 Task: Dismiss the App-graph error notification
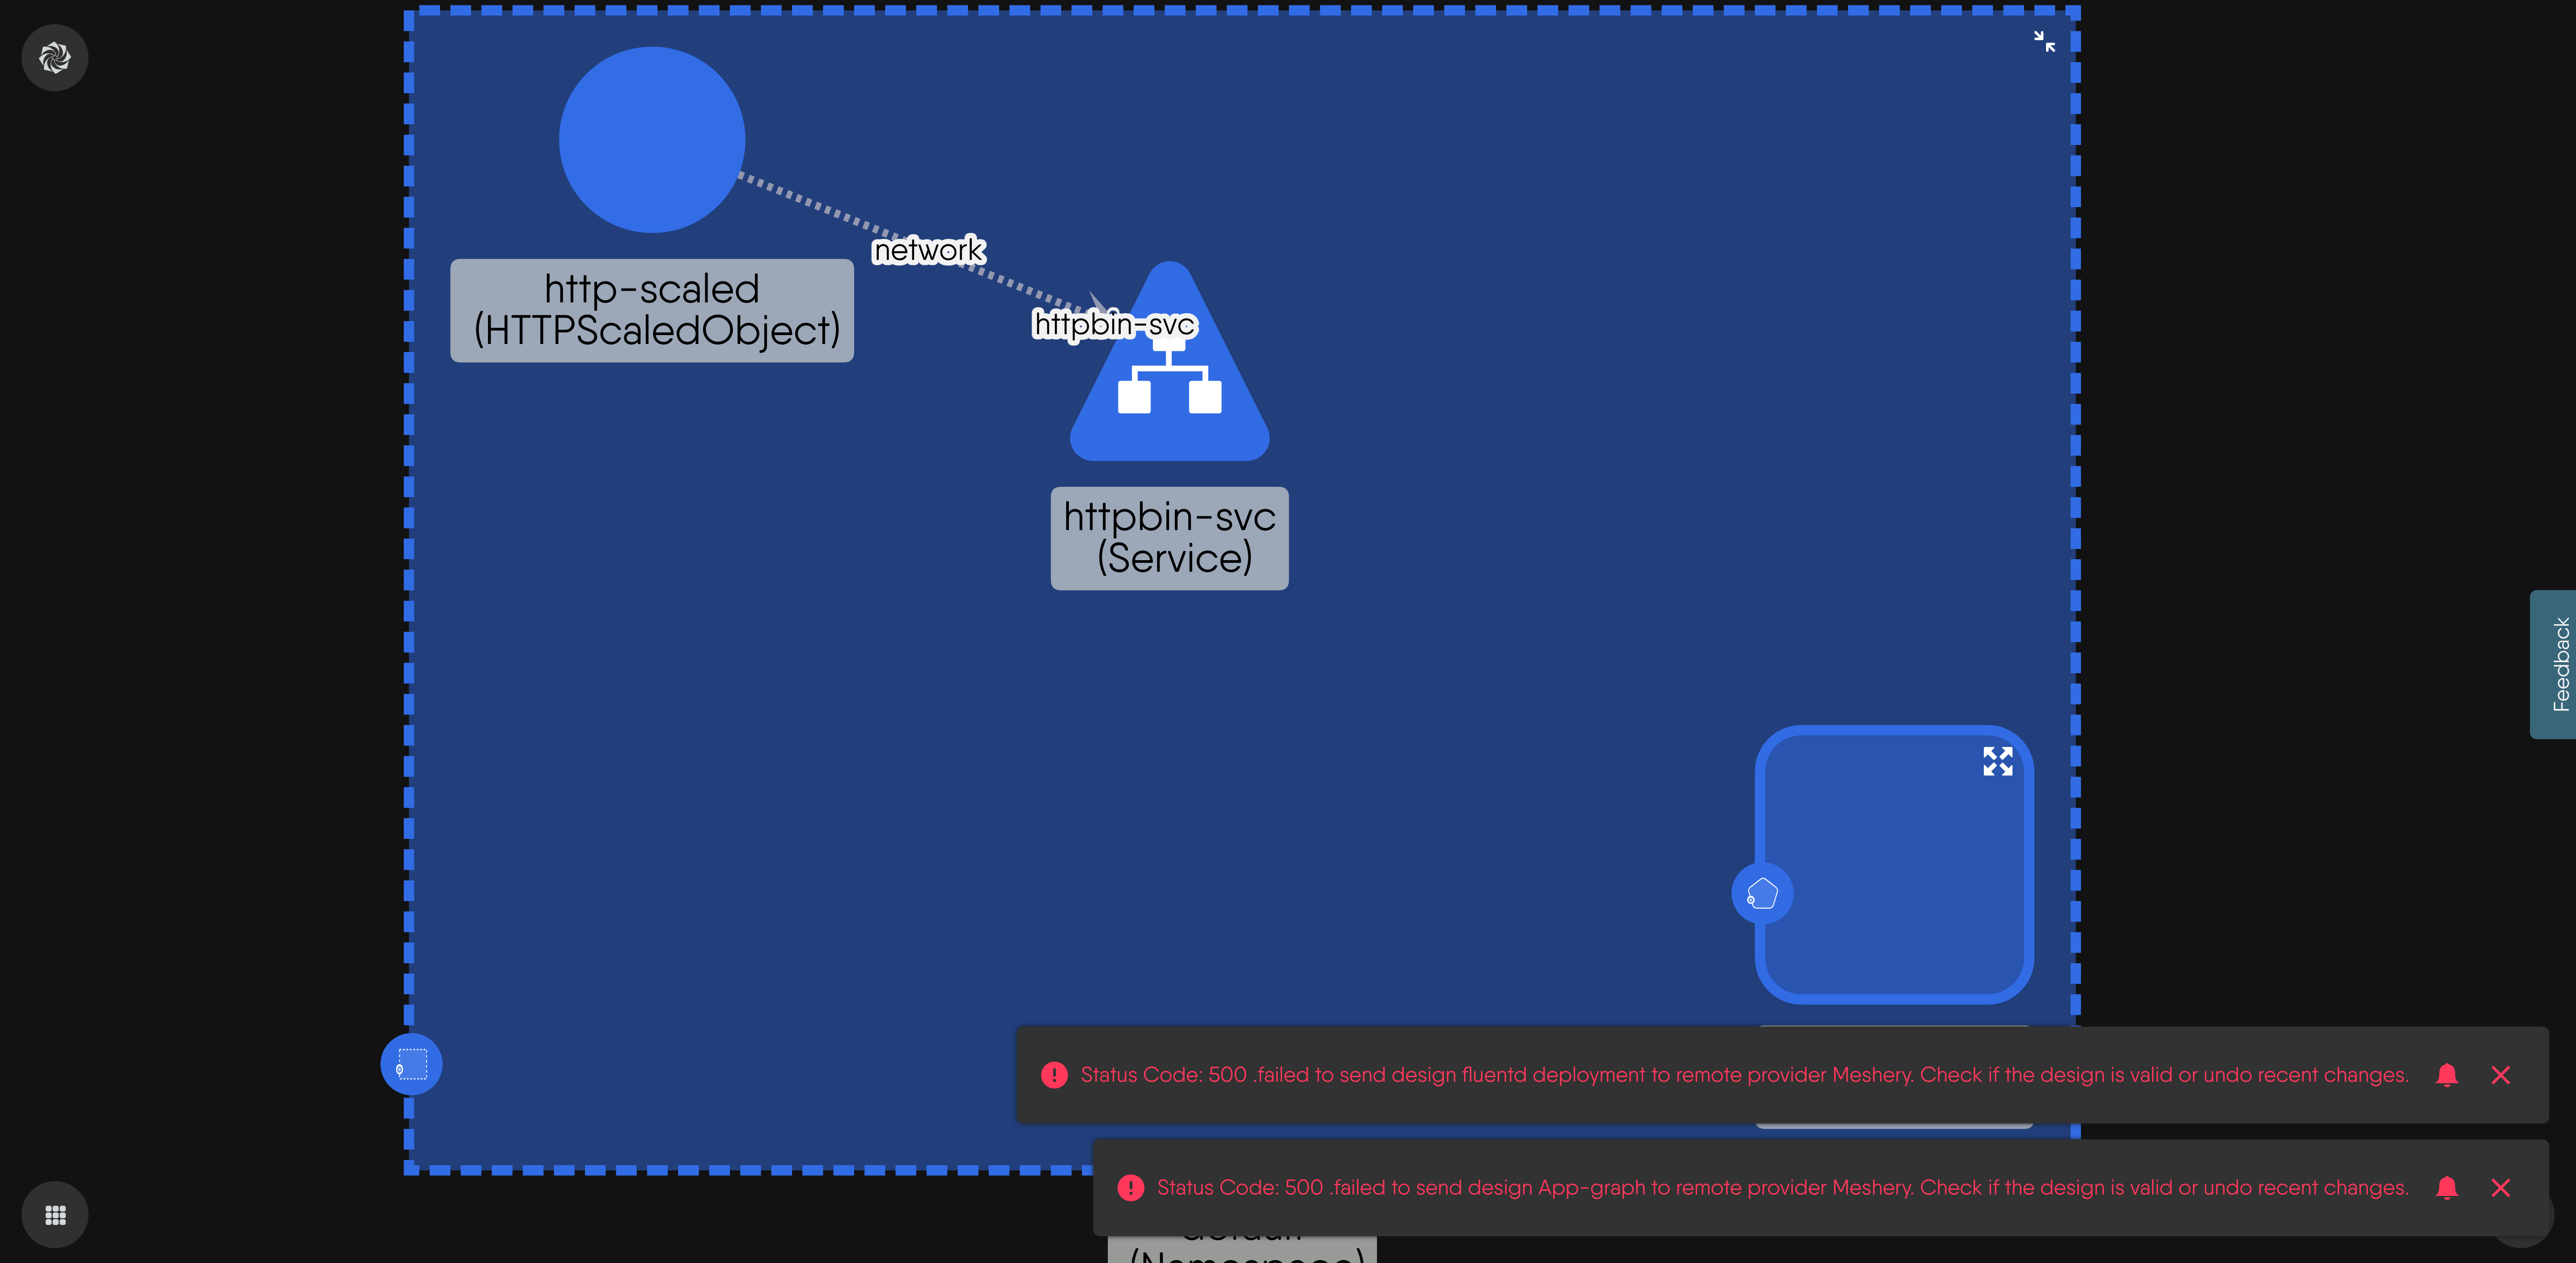point(2500,1188)
